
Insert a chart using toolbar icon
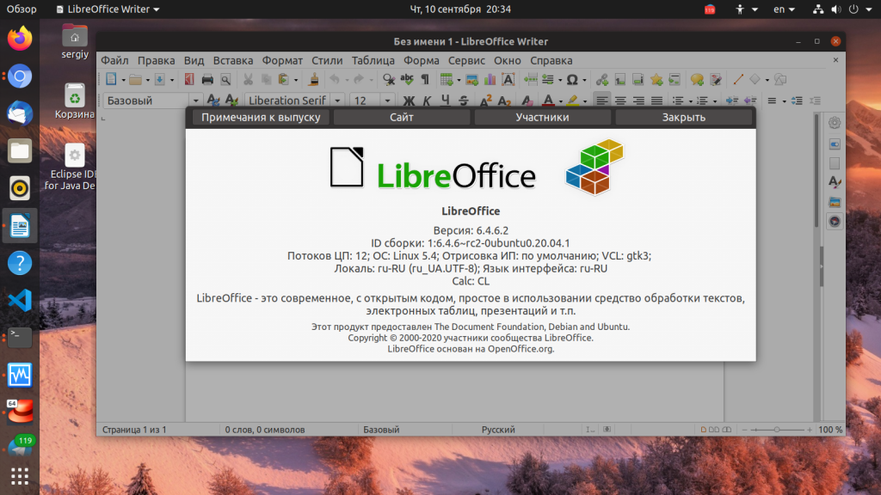(490, 80)
